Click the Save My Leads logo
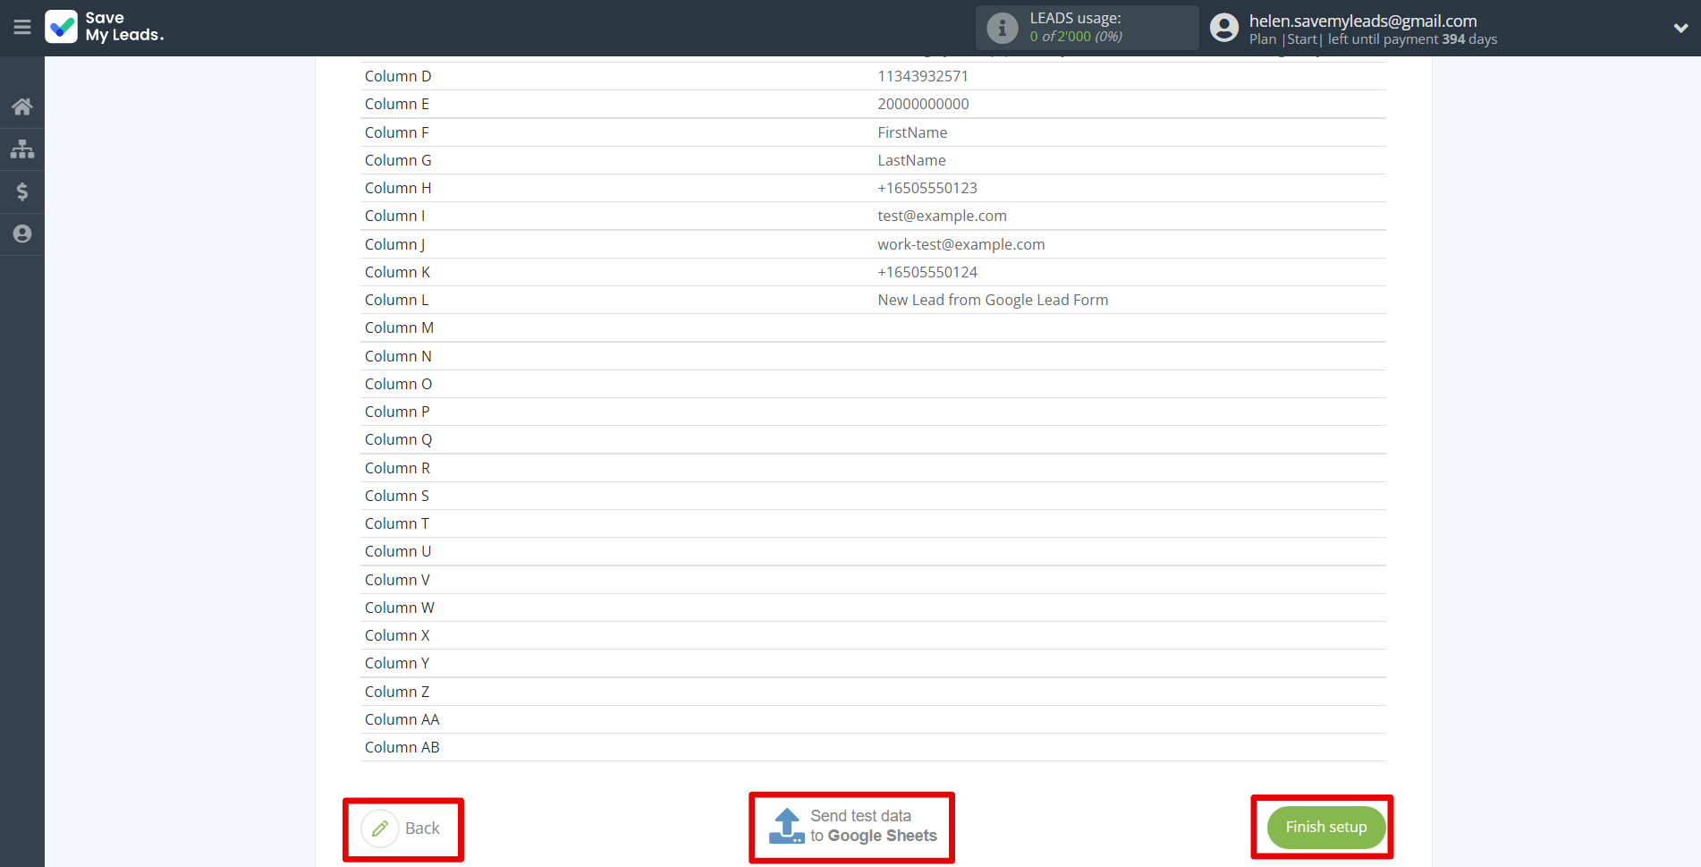Image resolution: width=1701 pixels, height=867 pixels. [105, 27]
